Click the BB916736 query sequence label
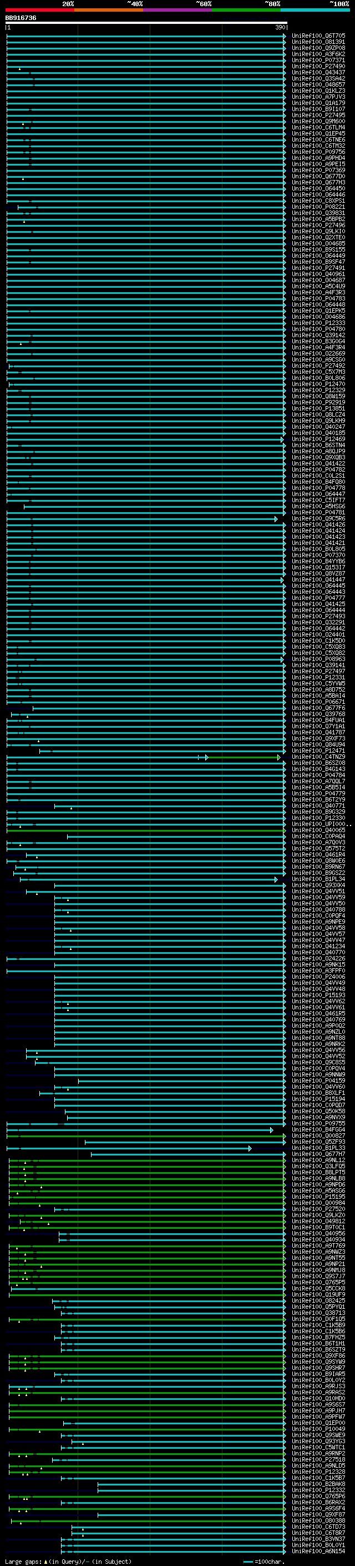This screenshot has height=1566, width=355. pyautogui.click(x=21, y=18)
